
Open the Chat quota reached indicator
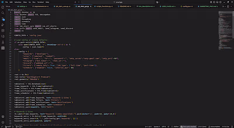[x=188, y=127]
